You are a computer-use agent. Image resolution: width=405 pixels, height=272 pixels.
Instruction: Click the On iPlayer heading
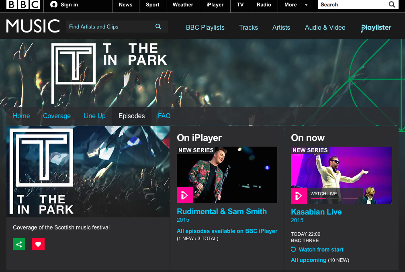pyautogui.click(x=199, y=138)
